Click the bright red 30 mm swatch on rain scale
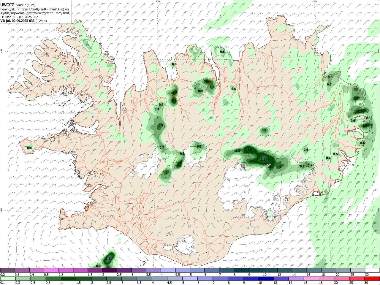 (372, 278)
